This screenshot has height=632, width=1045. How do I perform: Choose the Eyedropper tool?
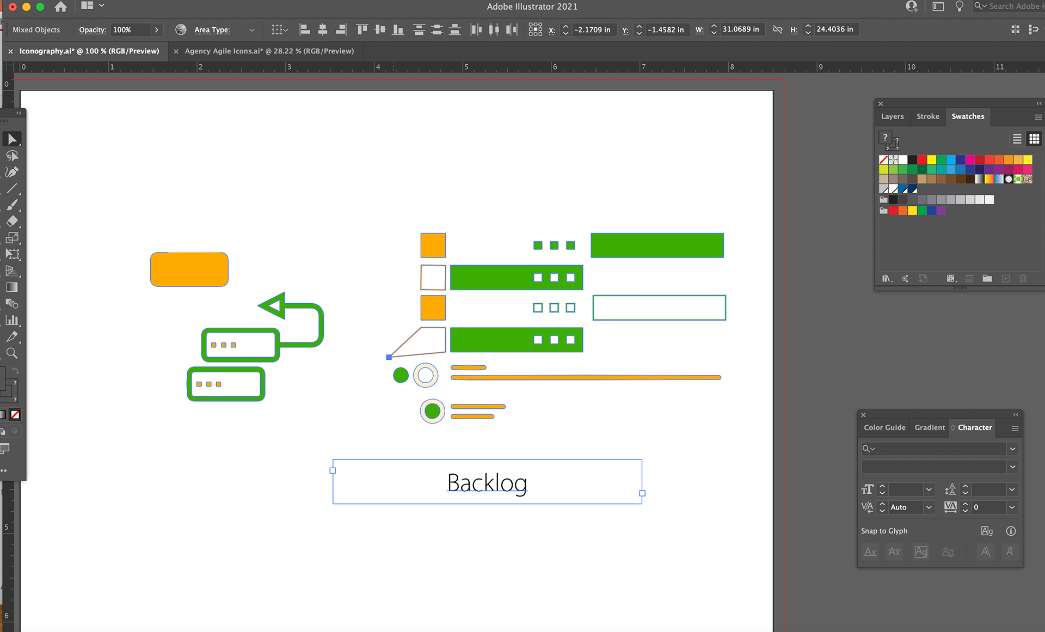click(12, 336)
